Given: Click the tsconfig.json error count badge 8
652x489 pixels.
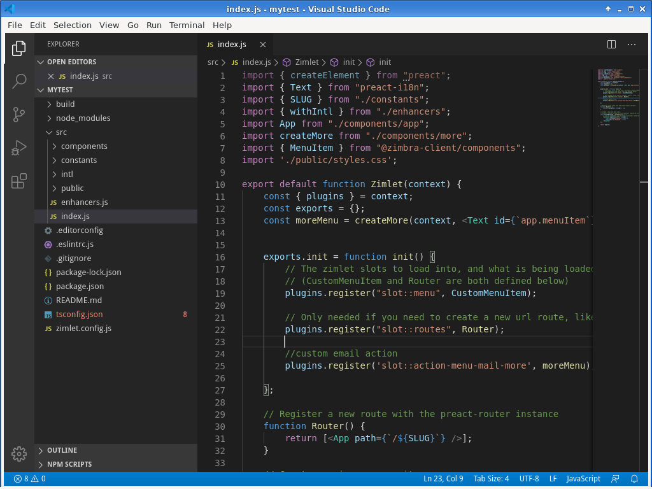Looking at the screenshot, I should point(185,315).
